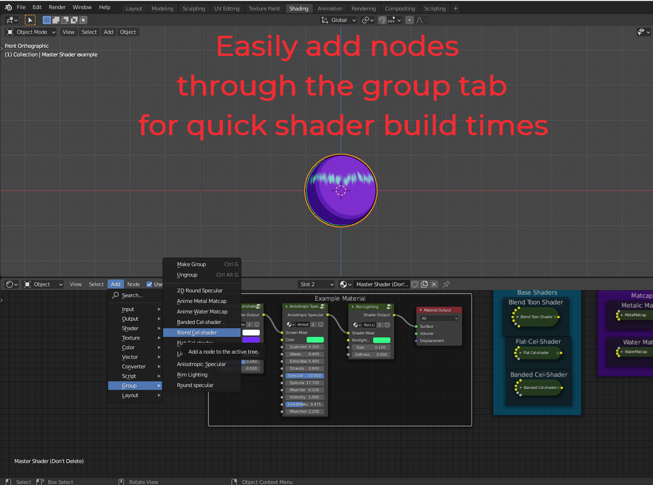Expand the Converter submenu
Screen dimensions: 653x485
point(135,367)
